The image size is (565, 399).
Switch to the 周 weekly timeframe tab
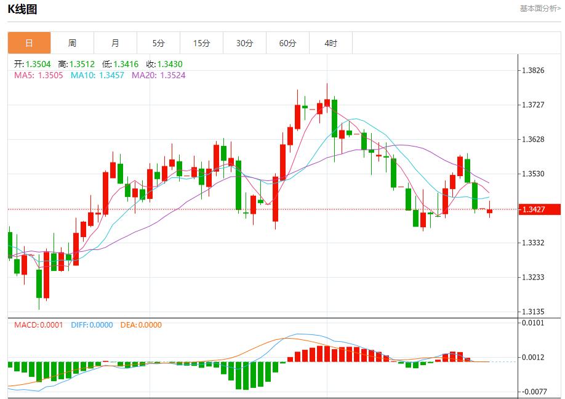(72, 43)
